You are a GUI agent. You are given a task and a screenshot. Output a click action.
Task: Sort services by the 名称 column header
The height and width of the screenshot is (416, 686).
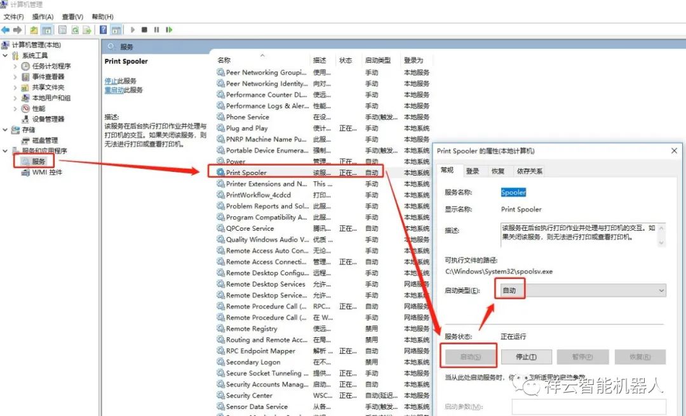pyautogui.click(x=262, y=60)
